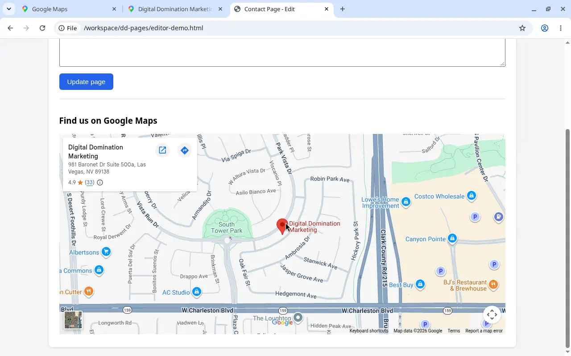Bookmark this page with star icon
This screenshot has width=571, height=356.
coord(522,28)
